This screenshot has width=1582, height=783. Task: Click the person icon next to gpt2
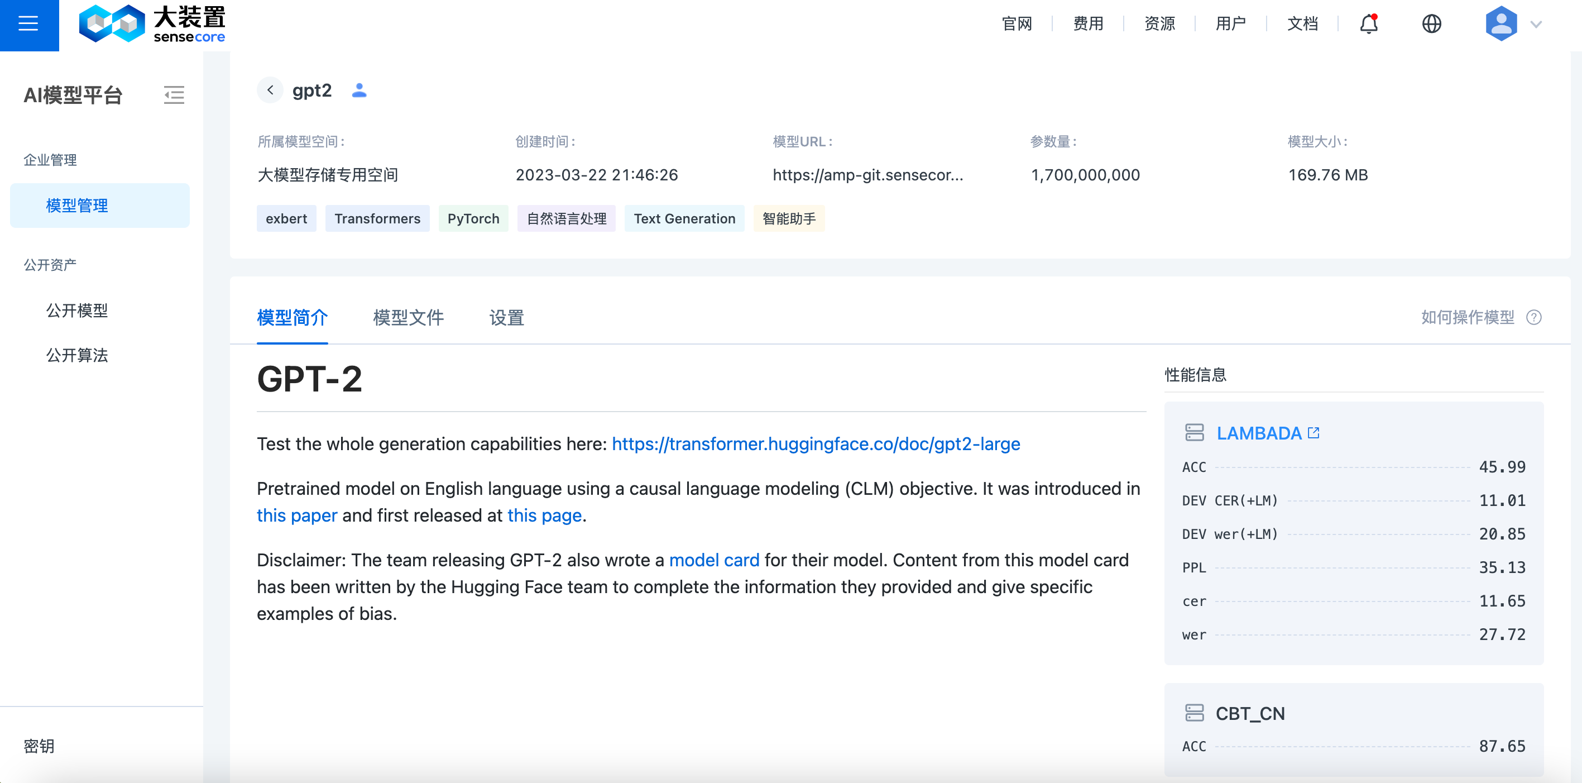[359, 90]
